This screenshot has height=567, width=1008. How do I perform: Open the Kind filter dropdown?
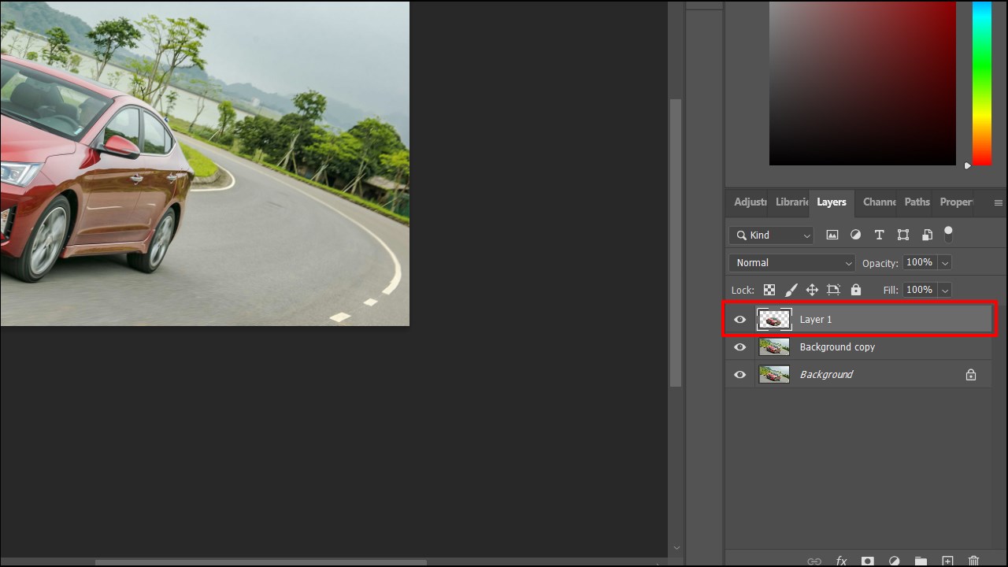pyautogui.click(x=806, y=235)
